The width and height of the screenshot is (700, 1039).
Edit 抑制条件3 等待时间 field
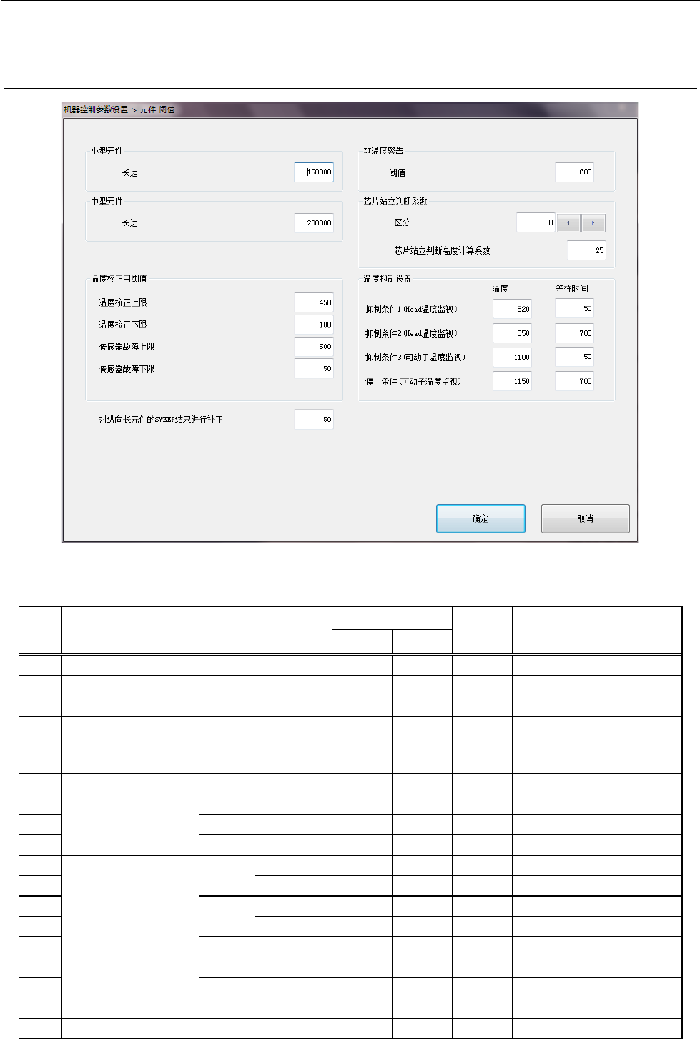tap(574, 357)
